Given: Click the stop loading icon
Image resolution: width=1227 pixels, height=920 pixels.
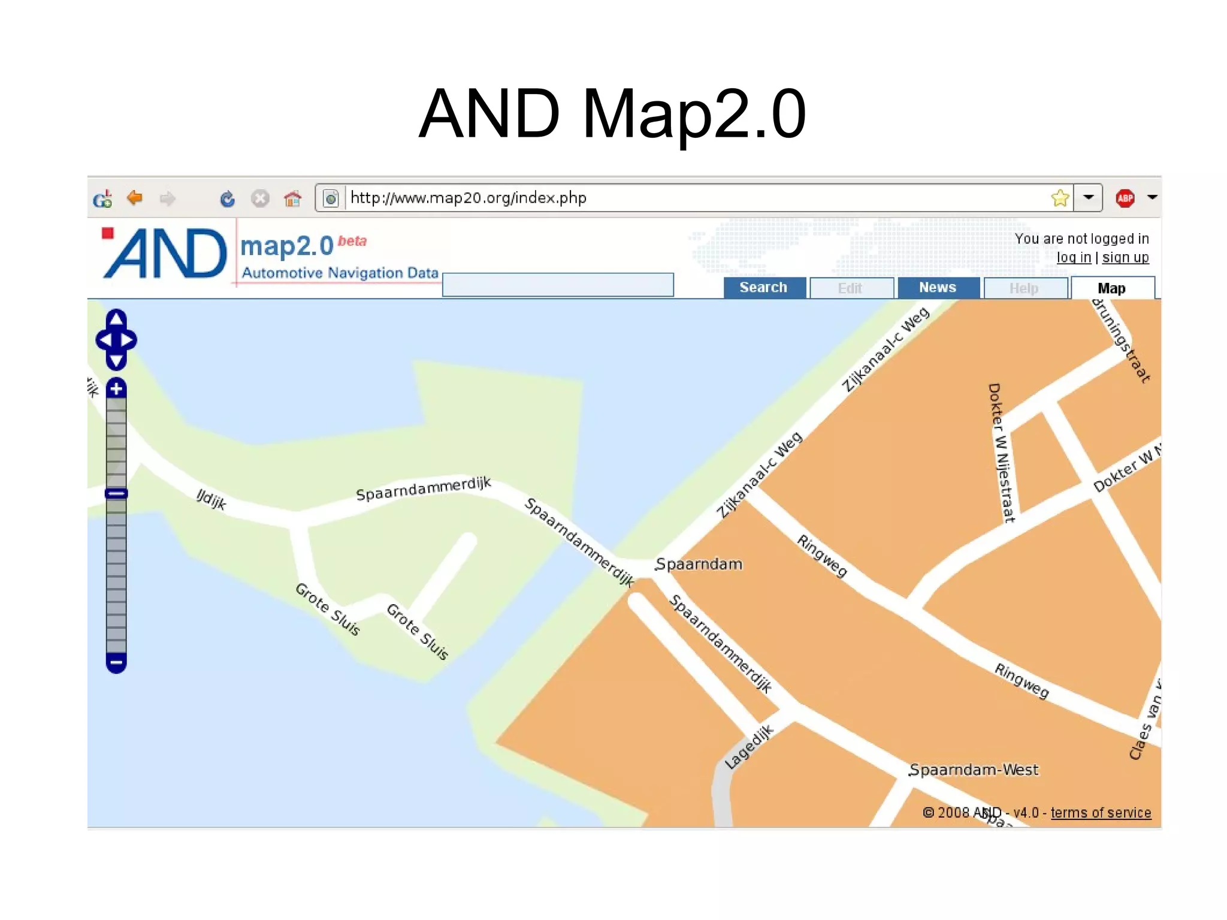Looking at the screenshot, I should 259,198.
